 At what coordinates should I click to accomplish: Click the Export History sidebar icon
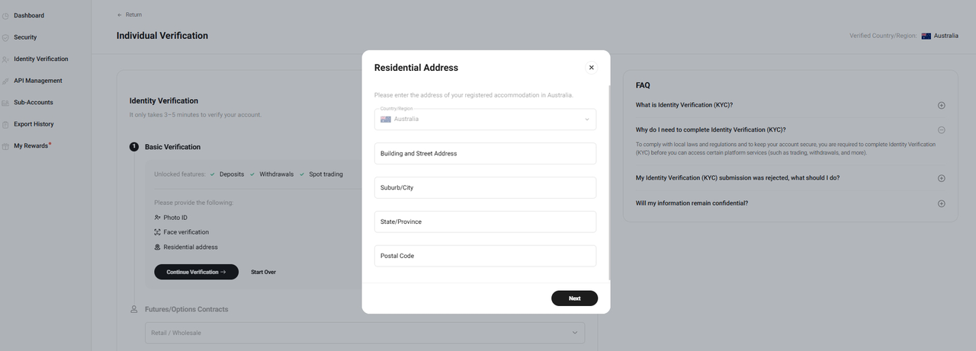[x=5, y=124]
